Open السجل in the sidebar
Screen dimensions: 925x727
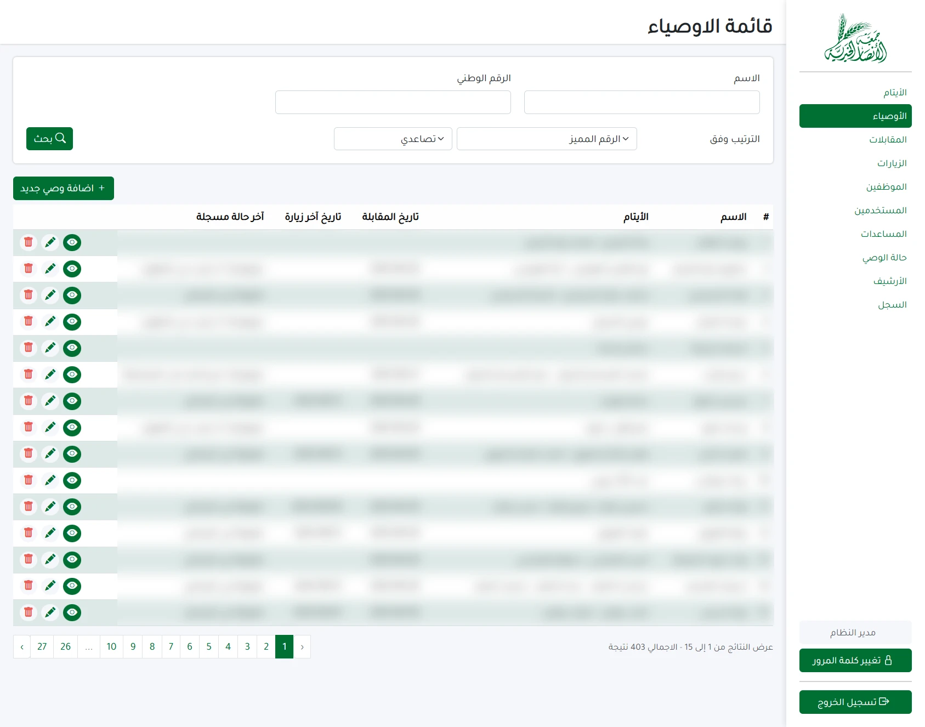pos(855,305)
